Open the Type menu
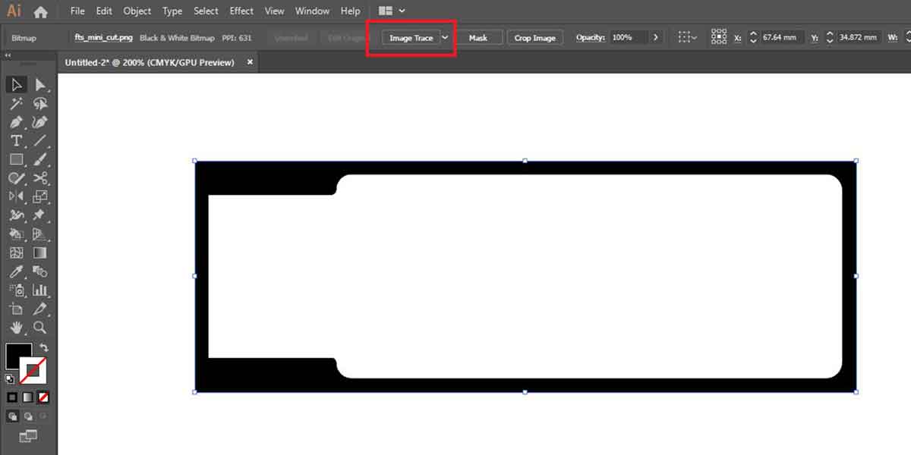This screenshot has width=911, height=455. click(172, 11)
